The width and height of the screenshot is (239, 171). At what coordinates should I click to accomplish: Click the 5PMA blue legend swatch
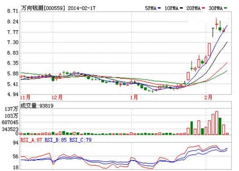[x=160, y=8]
